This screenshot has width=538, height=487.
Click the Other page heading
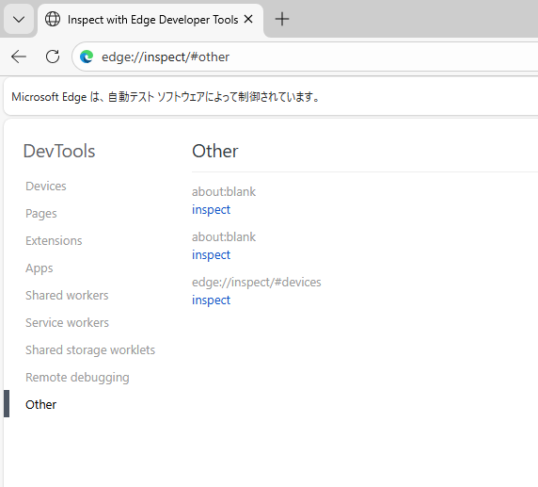pos(215,152)
